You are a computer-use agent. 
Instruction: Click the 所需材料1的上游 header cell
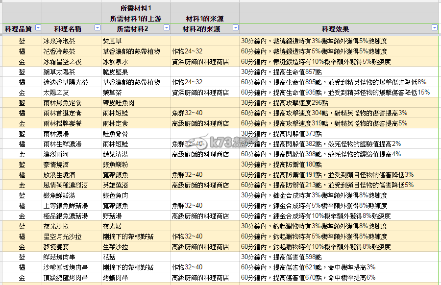[136, 19]
